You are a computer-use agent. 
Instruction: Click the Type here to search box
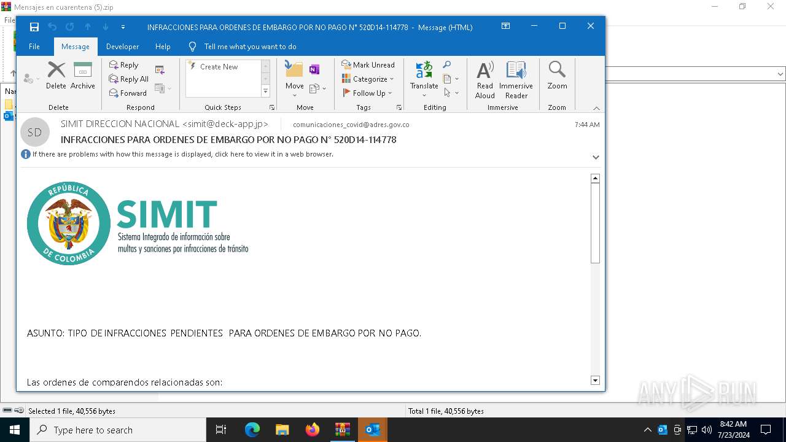click(x=118, y=430)
